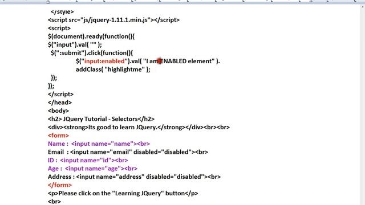Click the "</script>" closing tag line
Image resolution: width=365 pixels, height=205 pixels.
pos(60,94)
